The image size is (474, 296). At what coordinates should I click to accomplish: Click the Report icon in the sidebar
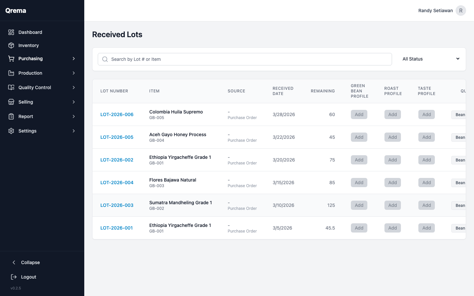click(11, 116)
